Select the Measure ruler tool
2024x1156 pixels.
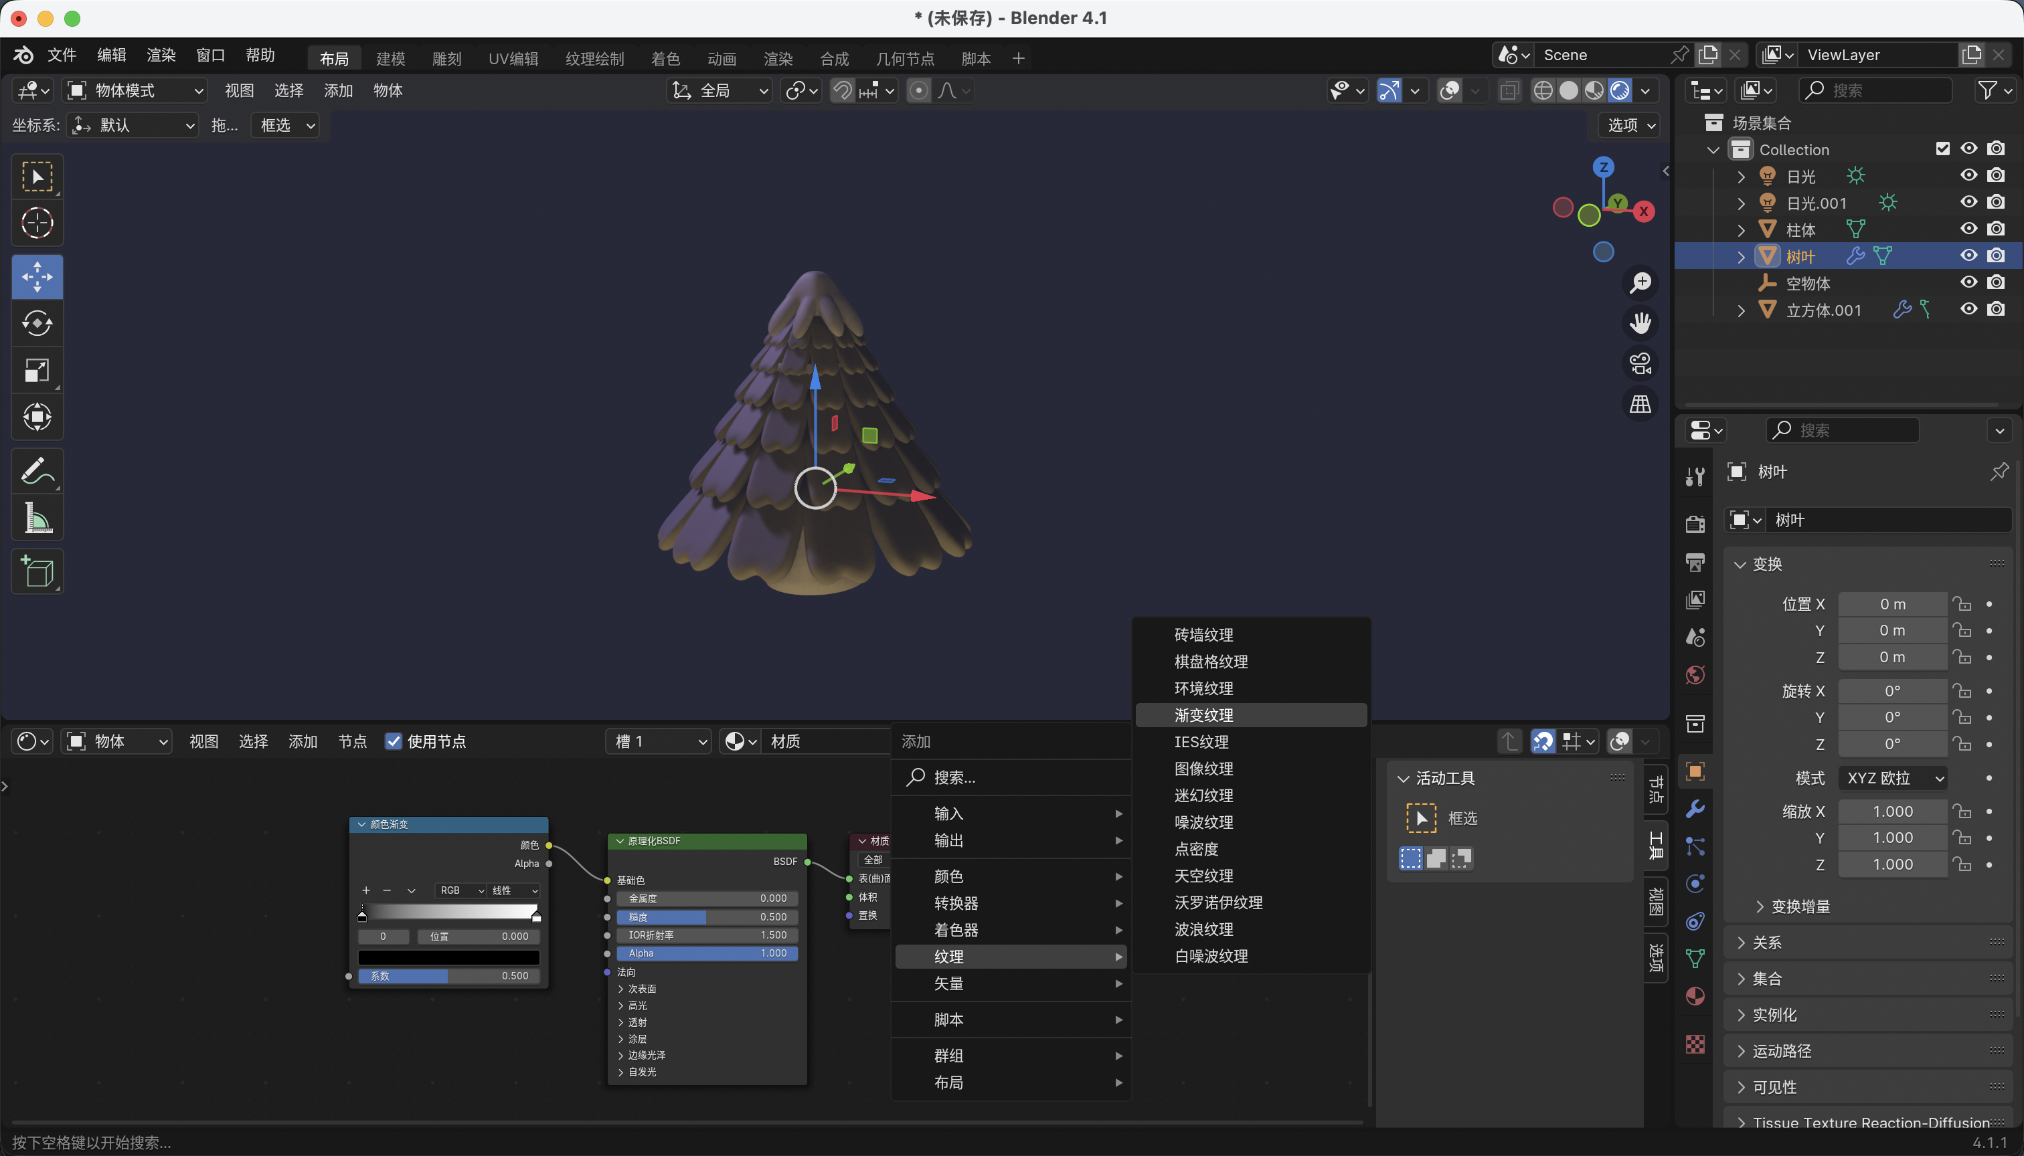pos(37,518)
